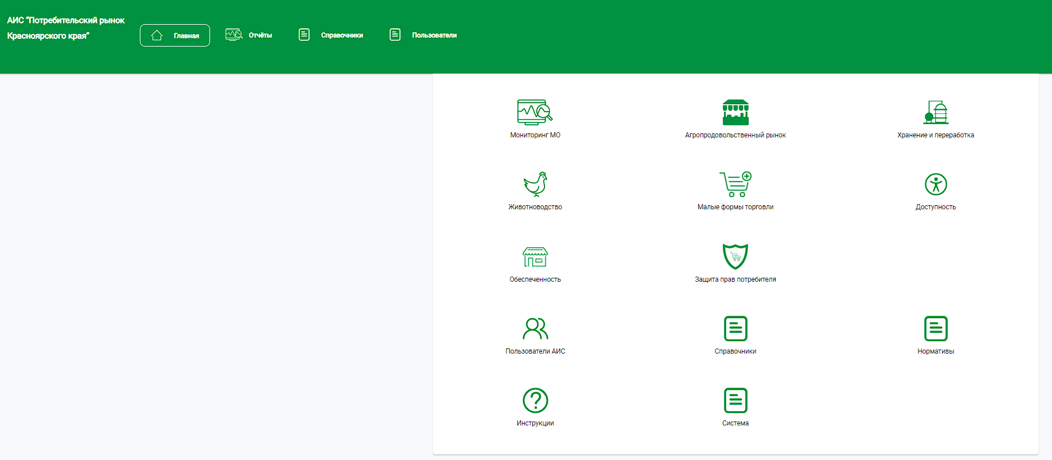
Task: Go to the Главная menu item
Action: point(175,35)
